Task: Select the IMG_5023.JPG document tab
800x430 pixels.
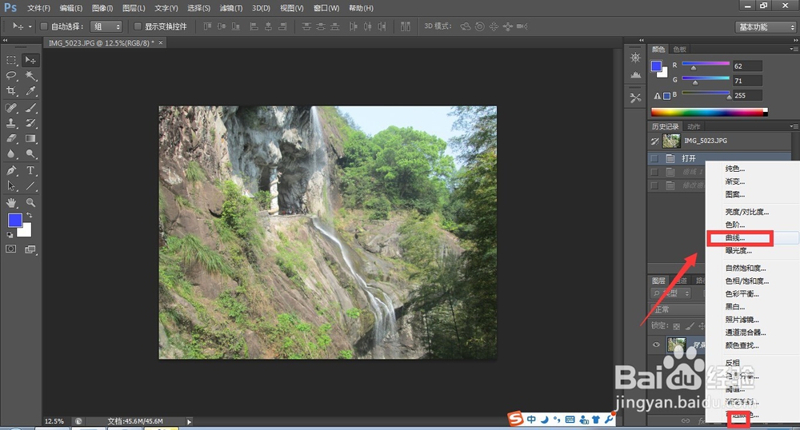Action: (101, 43)
